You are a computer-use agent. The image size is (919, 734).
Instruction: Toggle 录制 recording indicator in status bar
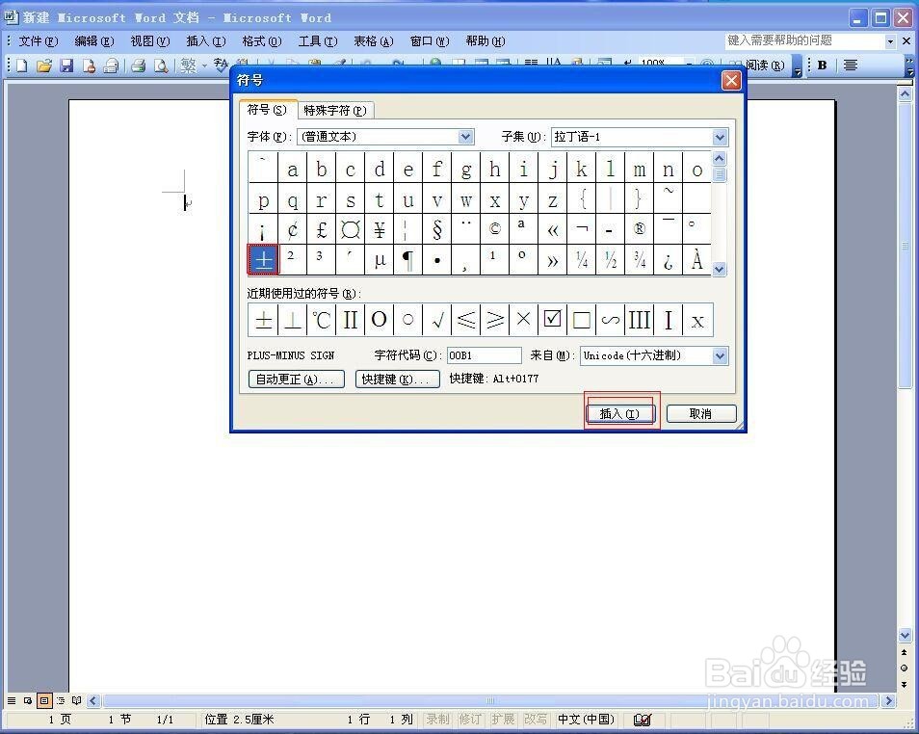click(437, 720)
